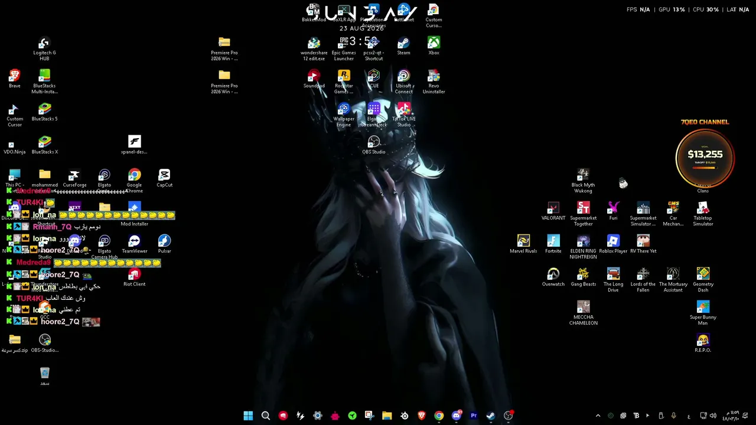756x425 pixels.
Task: Select the Riot Client desktop icon
Action: click(135, 277)
